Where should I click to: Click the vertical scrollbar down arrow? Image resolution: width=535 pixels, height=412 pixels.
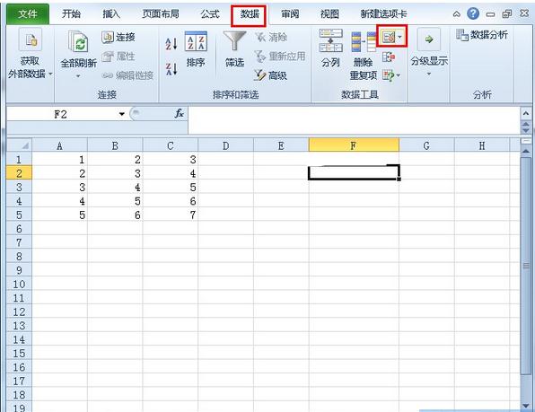click(x=526, y=406)
